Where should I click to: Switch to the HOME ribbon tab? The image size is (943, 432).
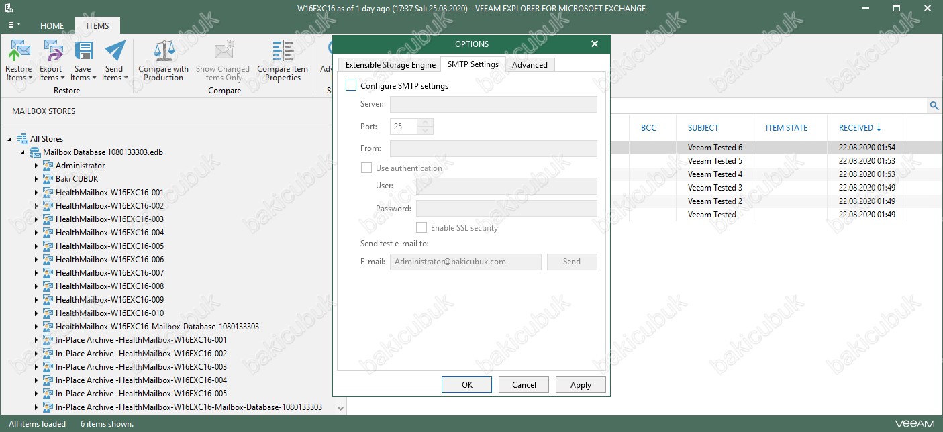point(52,25)
